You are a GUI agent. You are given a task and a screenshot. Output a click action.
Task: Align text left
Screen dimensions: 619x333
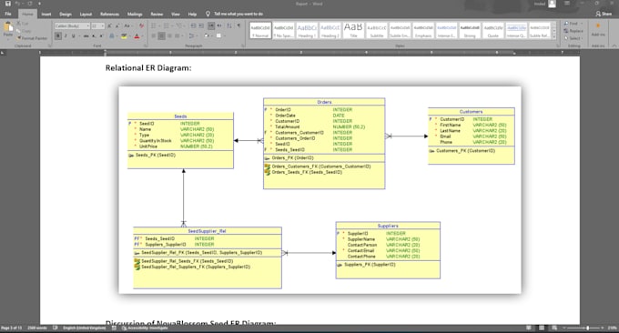point(154,35)
